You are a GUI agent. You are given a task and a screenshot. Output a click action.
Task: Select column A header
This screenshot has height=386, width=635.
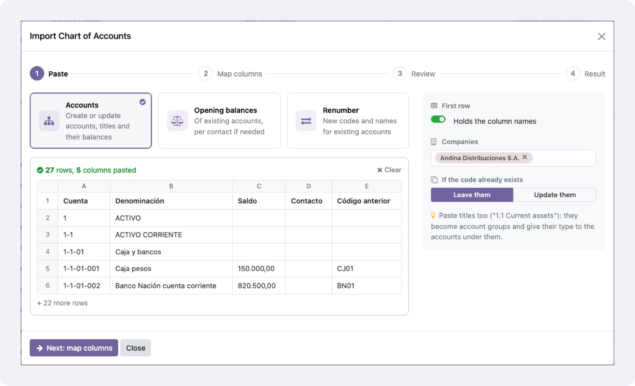pyautogui.click(x=84, y=186)
